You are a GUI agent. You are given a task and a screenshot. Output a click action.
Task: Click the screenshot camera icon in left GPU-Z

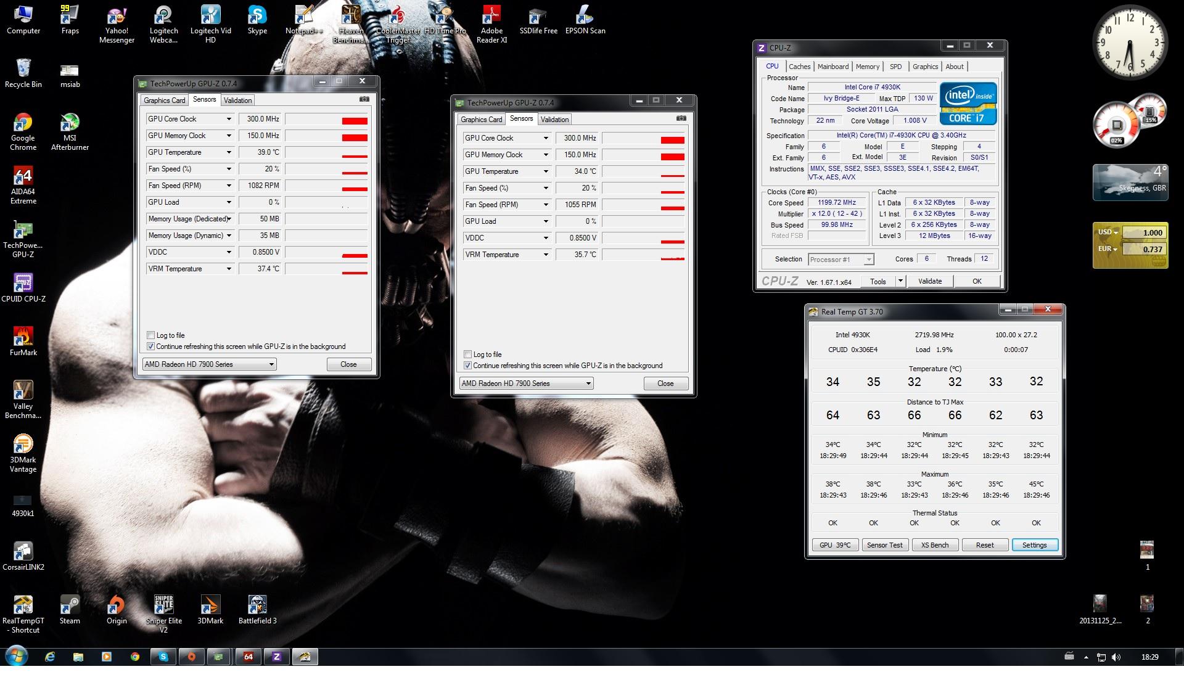coord(364,99)
